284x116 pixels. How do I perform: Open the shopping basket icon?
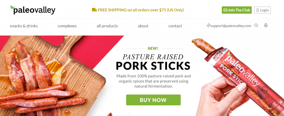click(266, 25)
